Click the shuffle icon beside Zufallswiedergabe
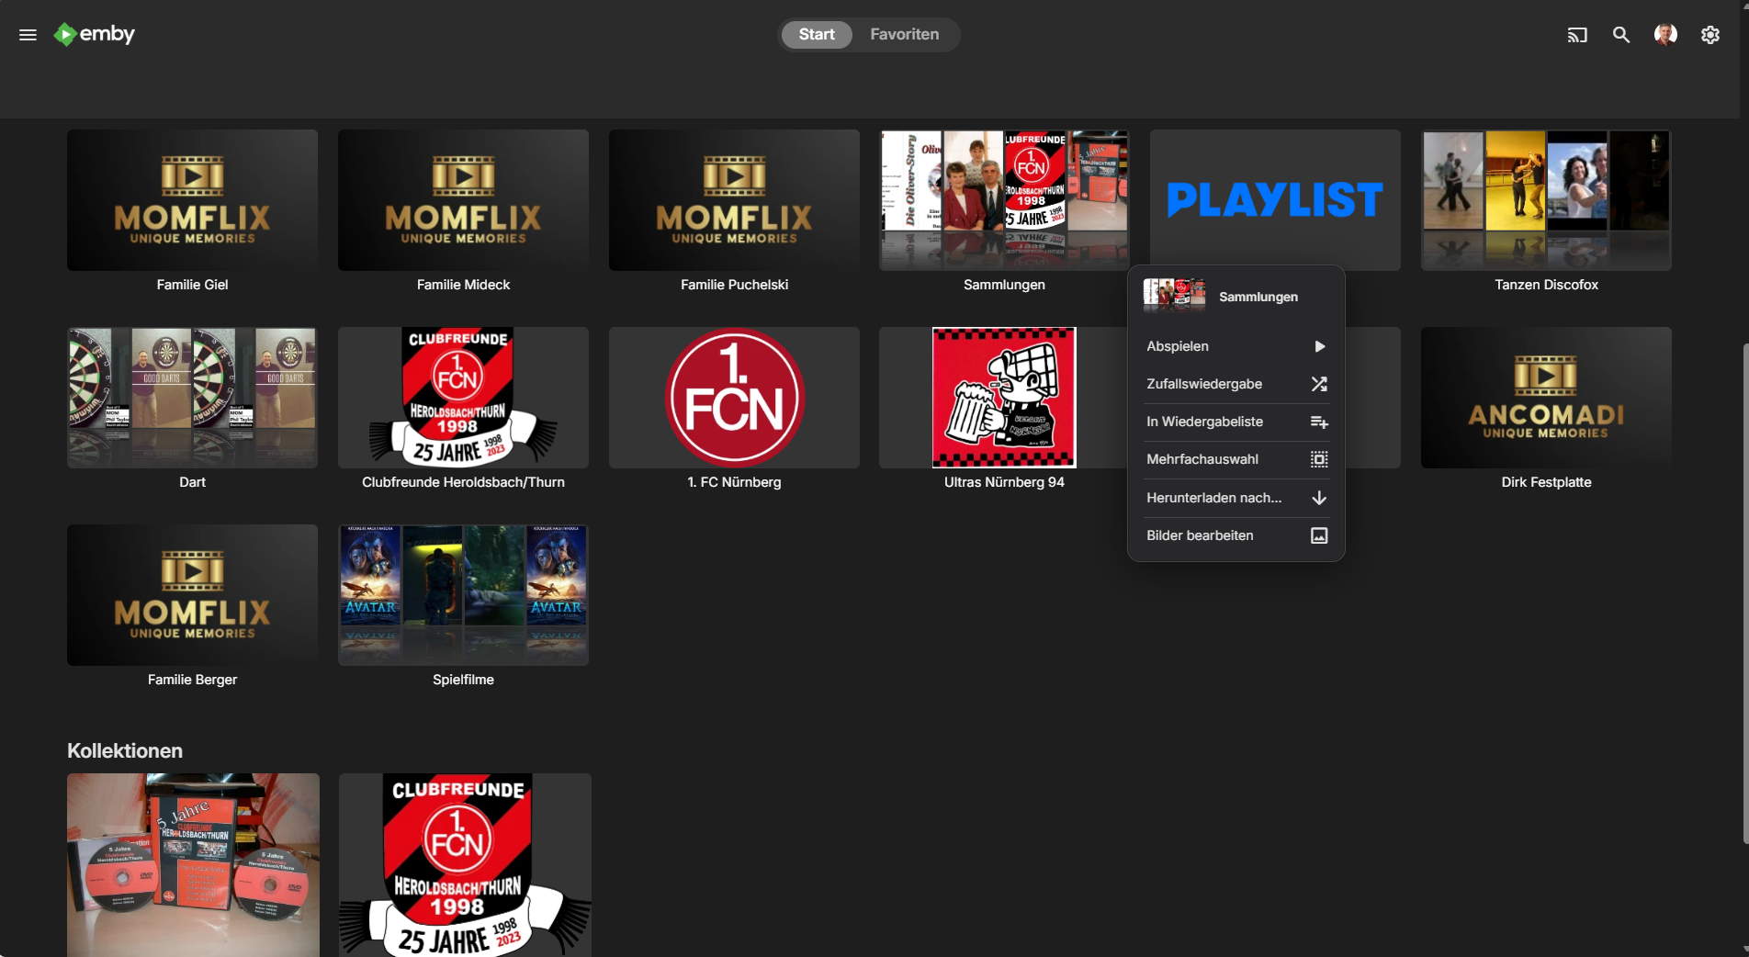The width and height of the screenshot is (1749, 957). [x=1319, y=384]
